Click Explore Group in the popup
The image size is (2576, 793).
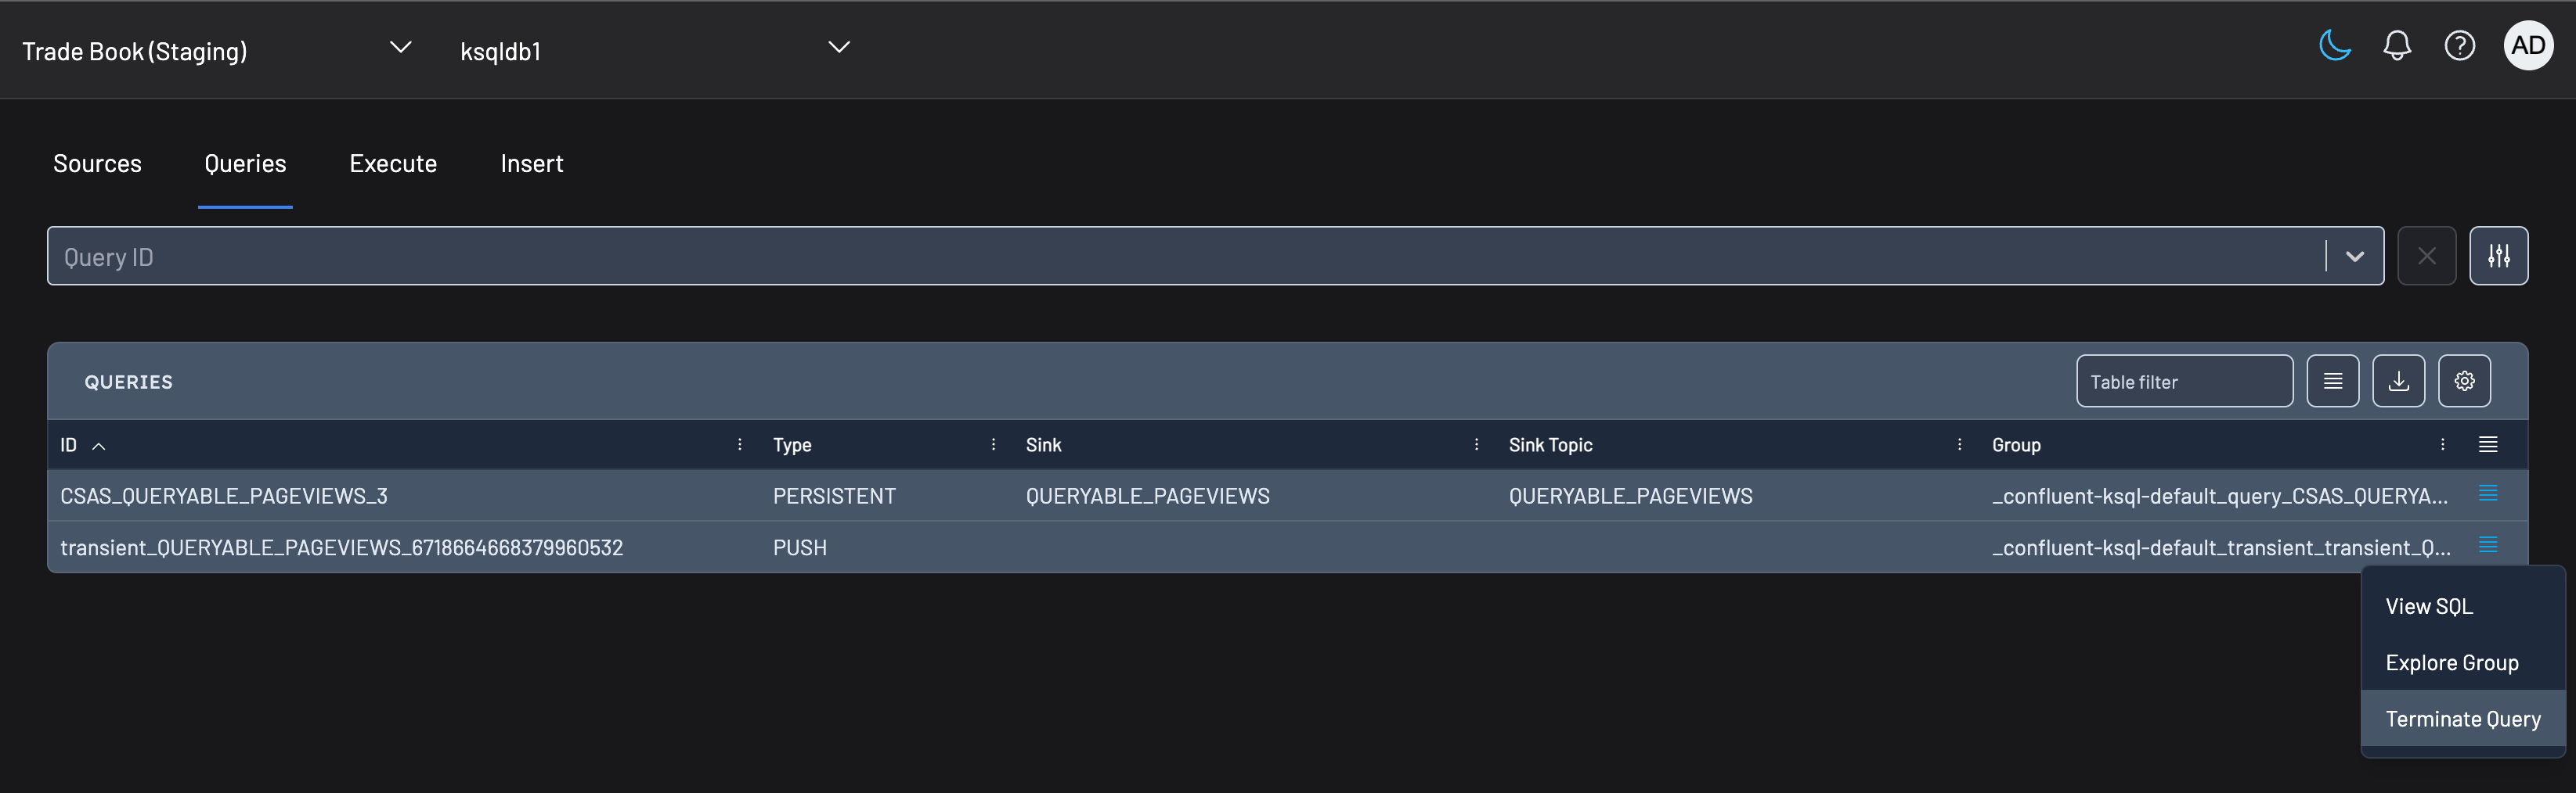(x=2452, y=662)
